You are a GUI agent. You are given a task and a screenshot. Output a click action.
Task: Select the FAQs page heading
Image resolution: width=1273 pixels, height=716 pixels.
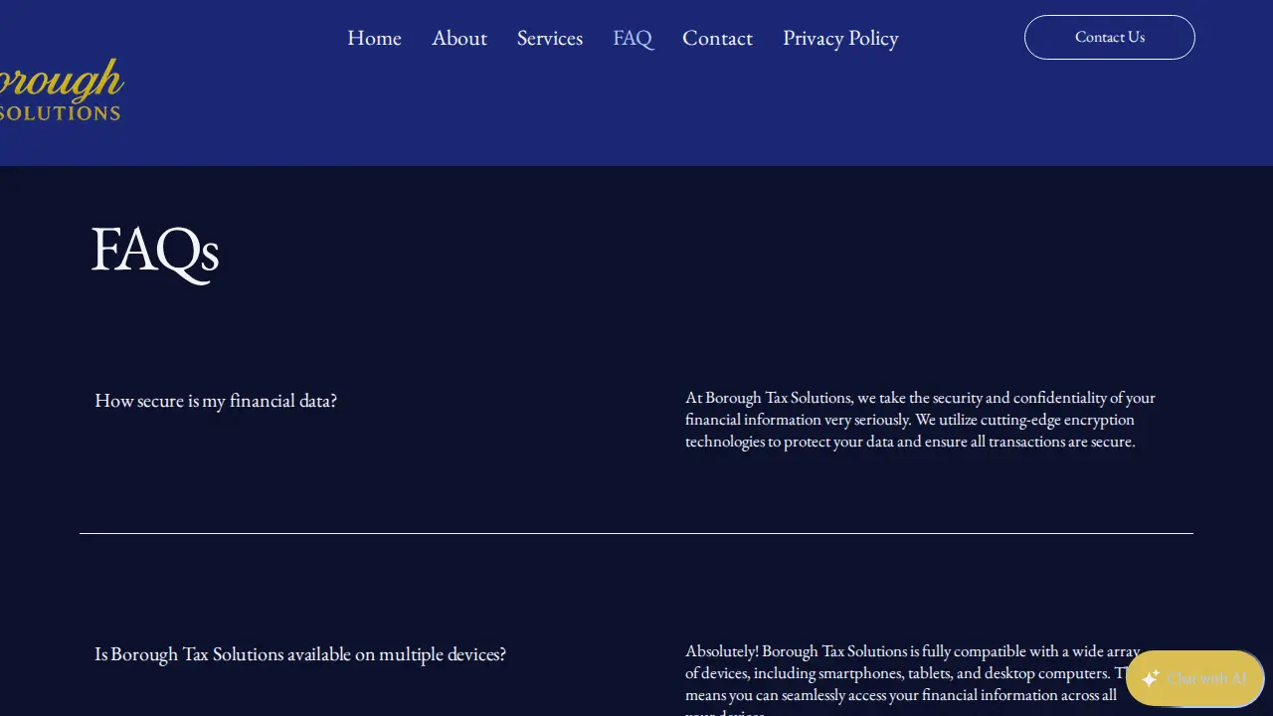point(155,251)
